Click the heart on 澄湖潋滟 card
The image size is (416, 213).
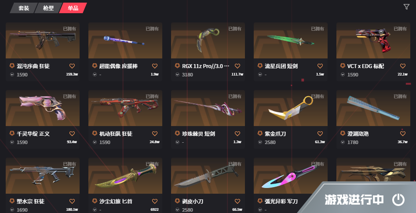click(403, 134)
